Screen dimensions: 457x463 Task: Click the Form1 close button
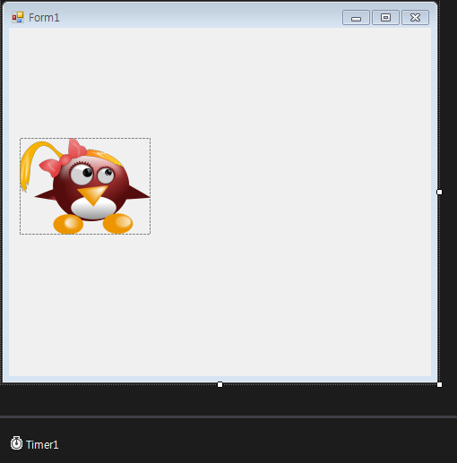(x=416, y=18)
